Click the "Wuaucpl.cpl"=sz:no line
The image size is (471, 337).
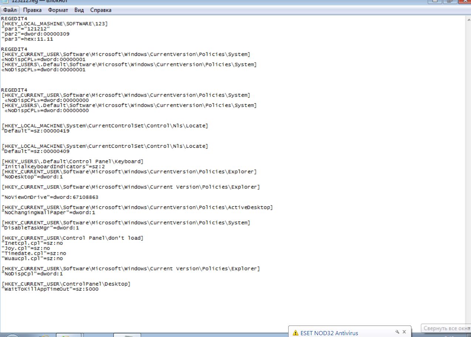pyautogui.click(x=32, y=258)
